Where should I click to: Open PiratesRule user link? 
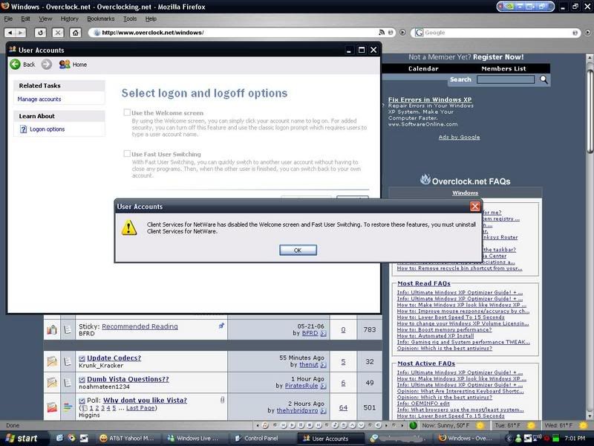(x=301, y=386)
